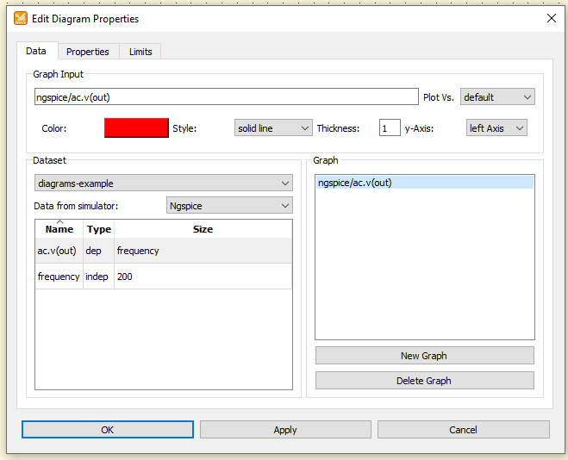Click the Cancel button
This screenshot has width=568, height=460.
coord(464,430)
